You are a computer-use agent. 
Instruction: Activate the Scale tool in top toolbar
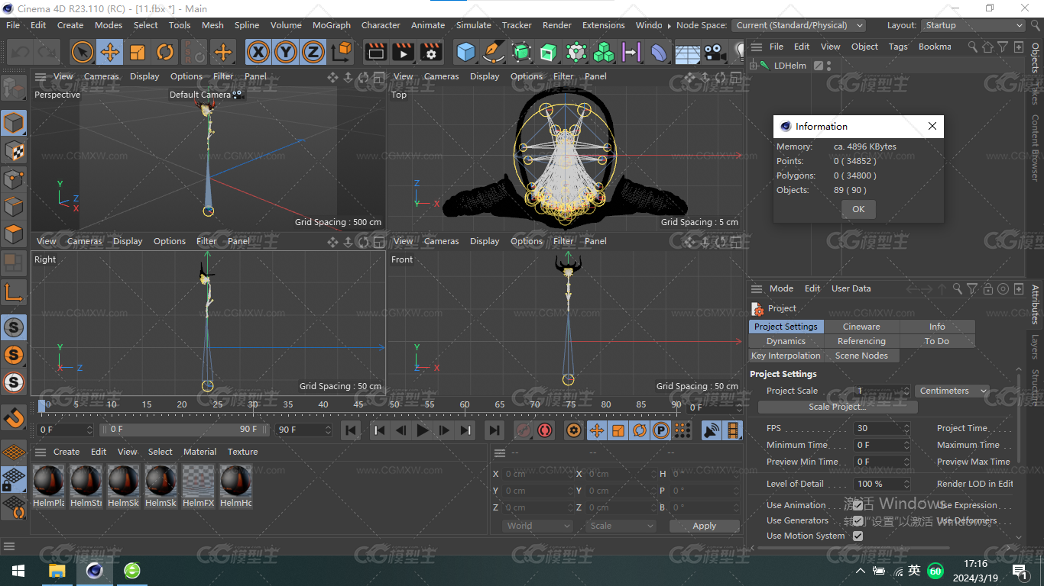(138, 52)
